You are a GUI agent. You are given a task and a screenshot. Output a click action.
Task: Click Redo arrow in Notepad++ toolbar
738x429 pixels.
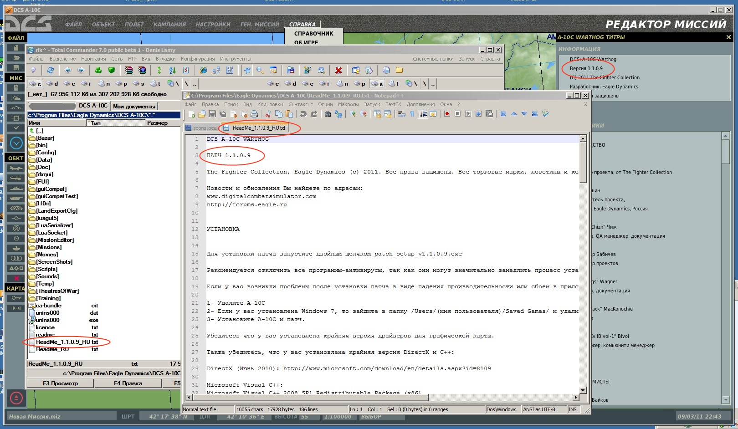pos(314,114)
